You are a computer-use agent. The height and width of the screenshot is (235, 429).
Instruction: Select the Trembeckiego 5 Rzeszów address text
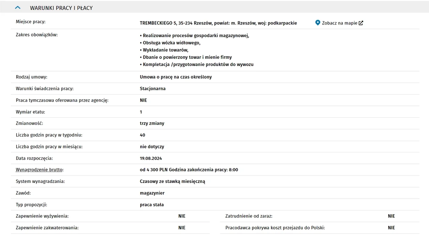coord(218,23)
